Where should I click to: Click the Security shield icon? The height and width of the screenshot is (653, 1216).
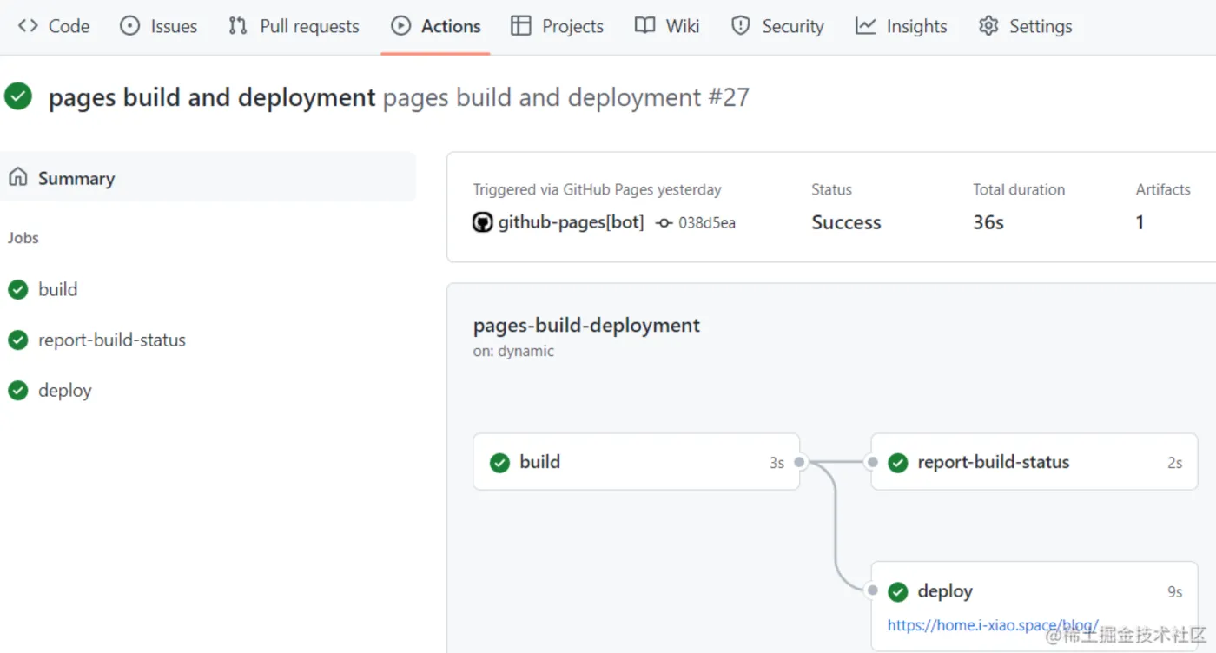click(740, 26)
